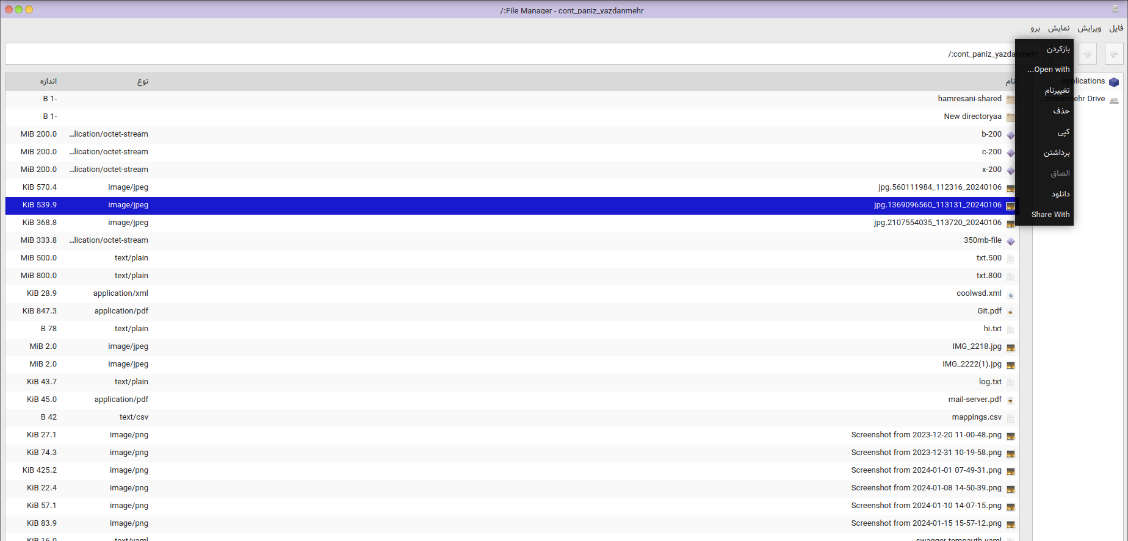The image size is (1128, 541).
Task: Open the ویرایش menu
Action: pos(1090,28)
